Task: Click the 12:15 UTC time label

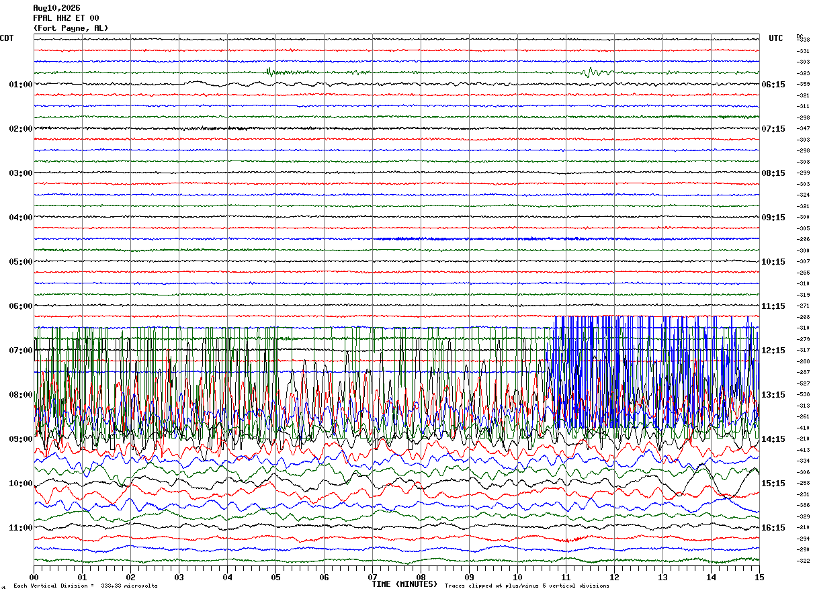Action: 773,351
